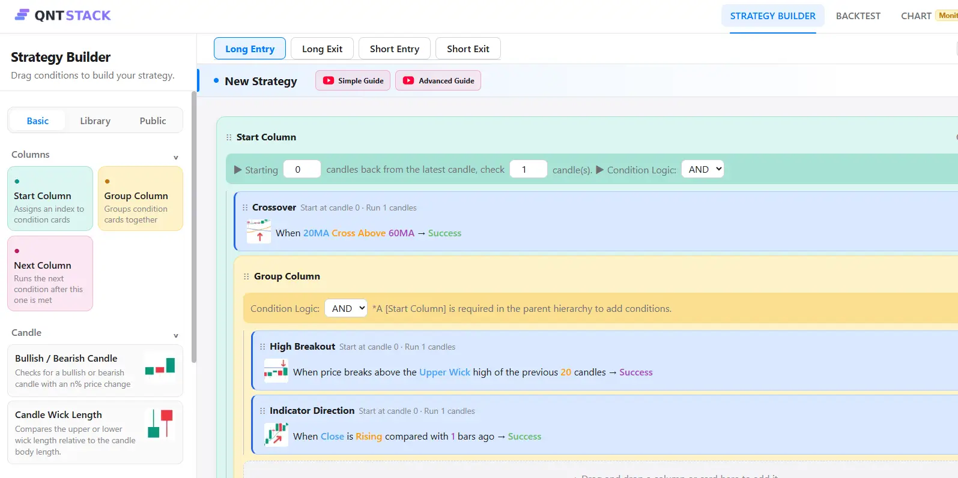The width and height of the screenshot is (958, 478).
Task: Switch to Public conditions tab
Action: click(x=153, y=121)
